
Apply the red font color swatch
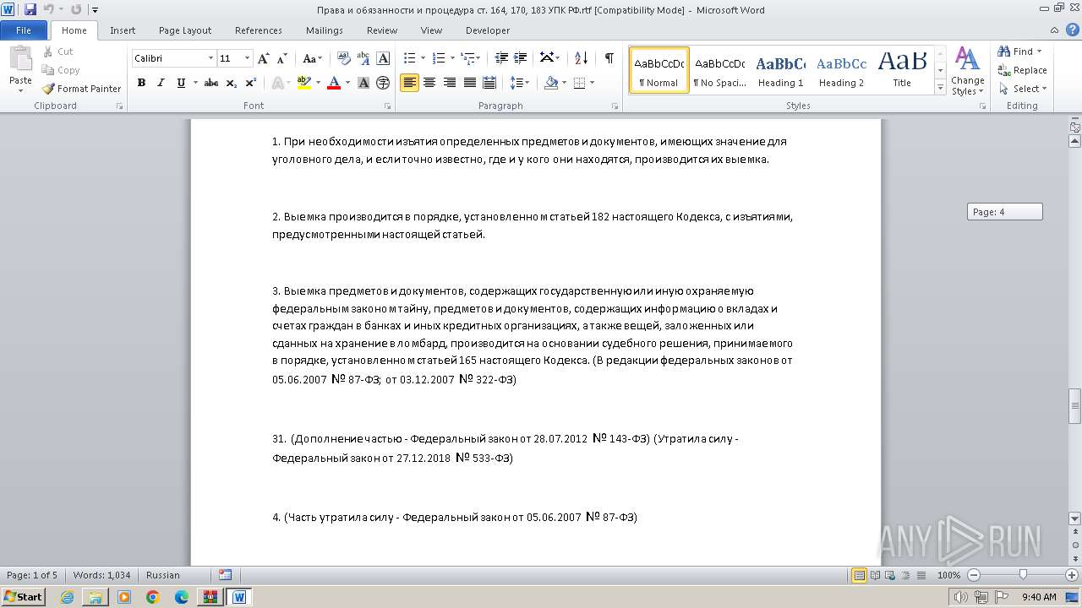tap(333, 83)
